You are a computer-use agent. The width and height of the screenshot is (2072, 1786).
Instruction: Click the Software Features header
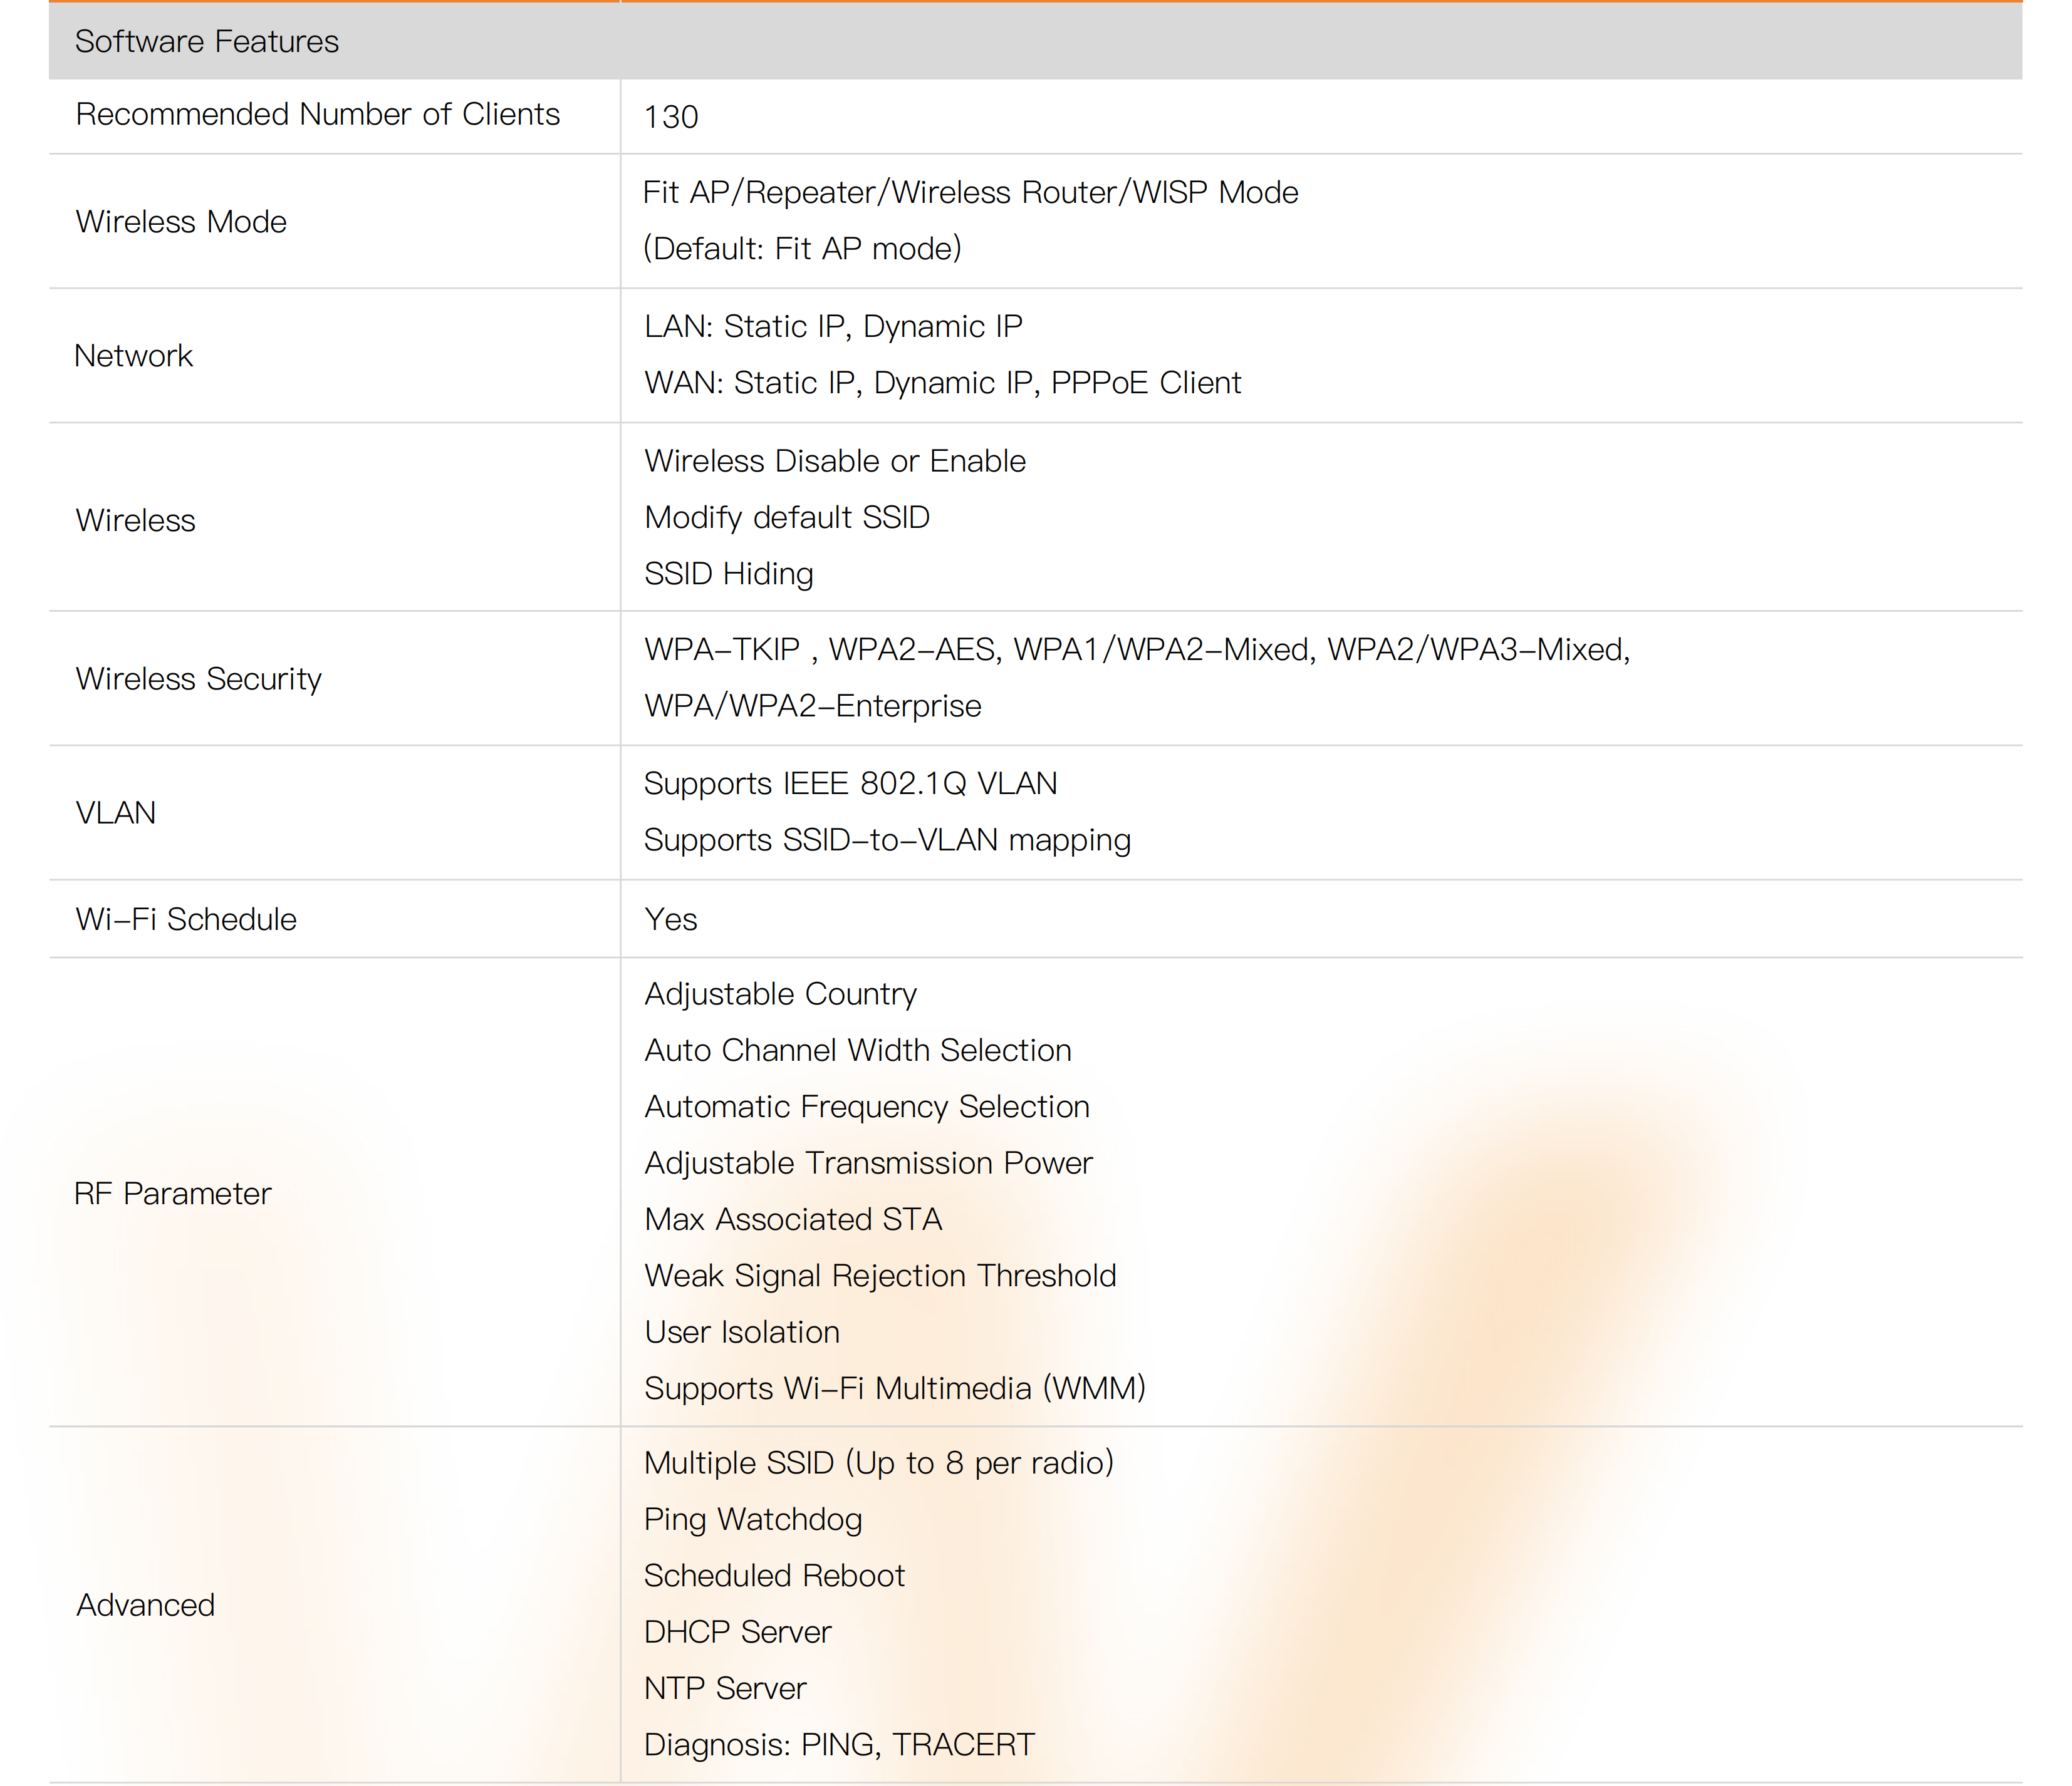[x=207, y=41]
